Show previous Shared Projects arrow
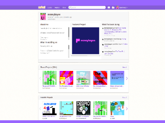This screenshot has height=123, width=165. click(40, 79)
